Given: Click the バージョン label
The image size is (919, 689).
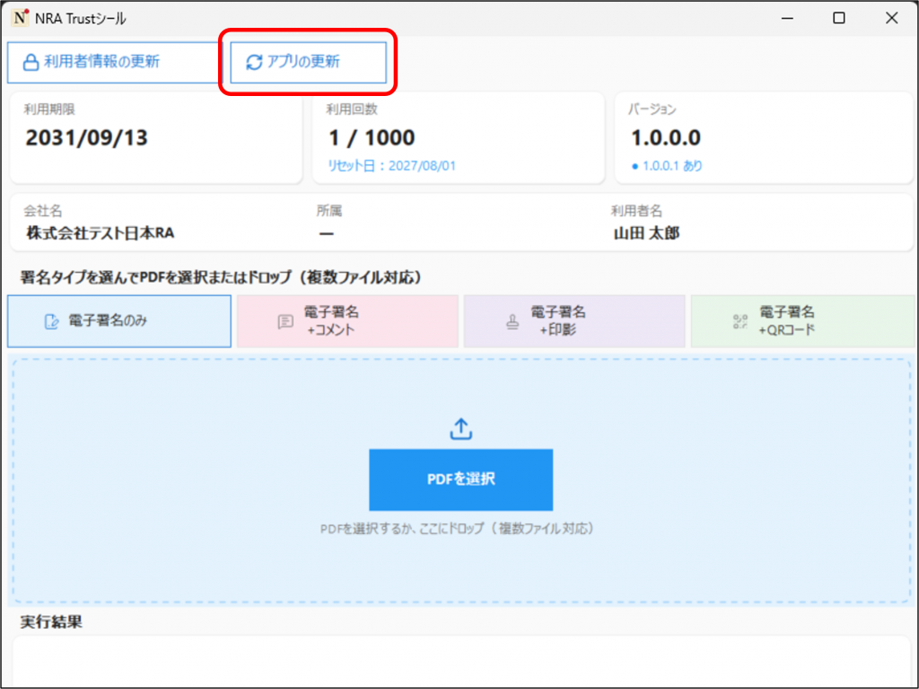Looking at the screenshot, I should point(652,109).
